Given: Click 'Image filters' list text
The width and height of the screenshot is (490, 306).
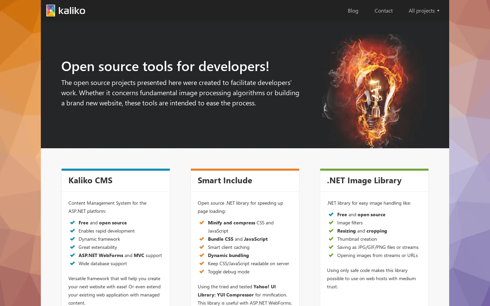Looking at the screenshot, I should [350, 223].
